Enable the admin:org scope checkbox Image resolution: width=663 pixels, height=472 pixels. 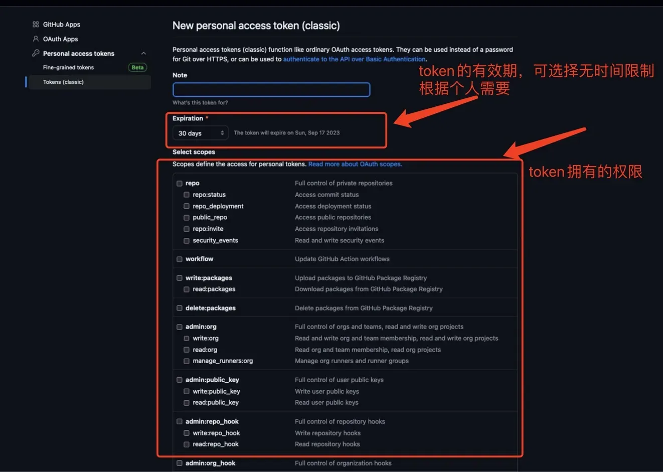[180, 327]
